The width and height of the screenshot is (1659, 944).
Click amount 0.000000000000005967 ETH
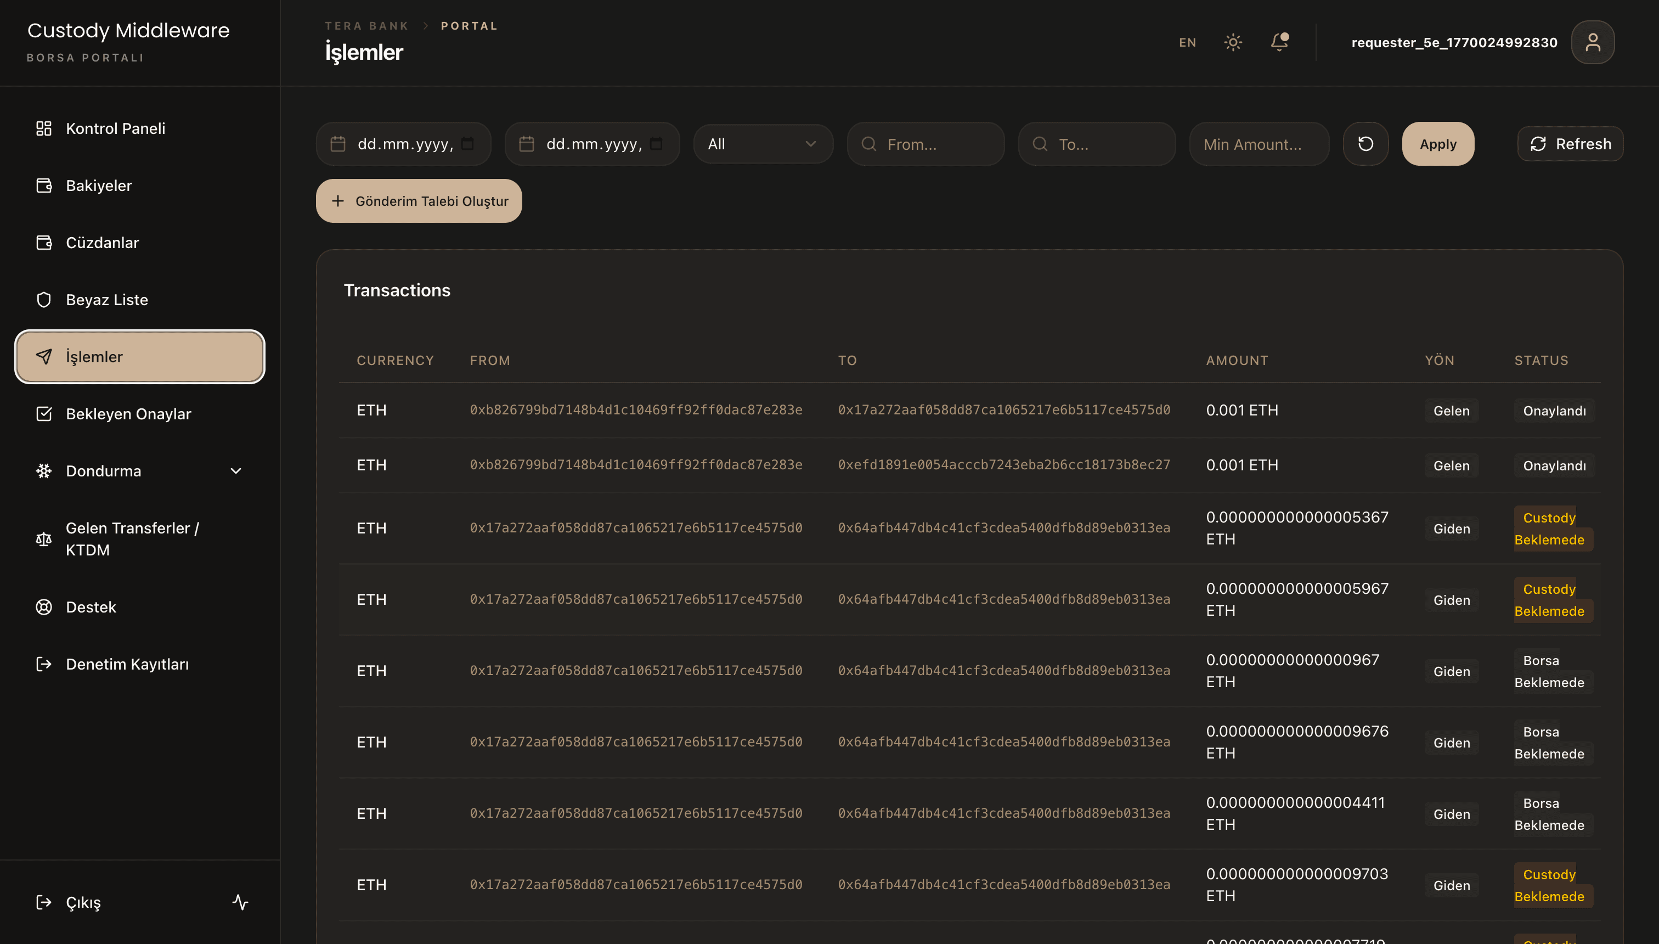pyautogui.click(x=1297, y=600)
